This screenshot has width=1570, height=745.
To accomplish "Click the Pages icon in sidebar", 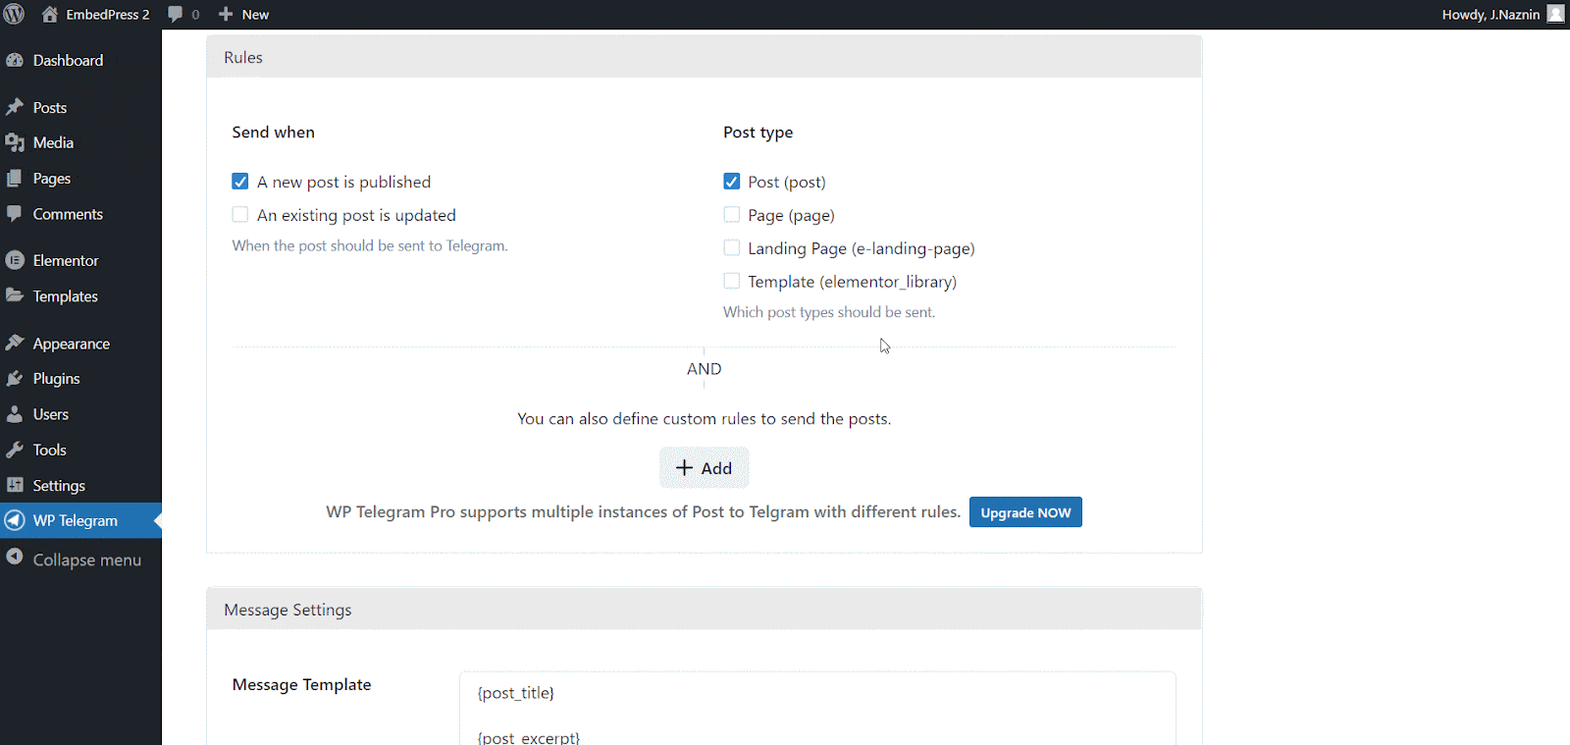I will pyautogui.click(x=15, y=178).
